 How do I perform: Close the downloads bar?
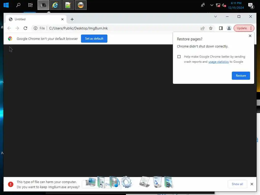click(252, 184)
